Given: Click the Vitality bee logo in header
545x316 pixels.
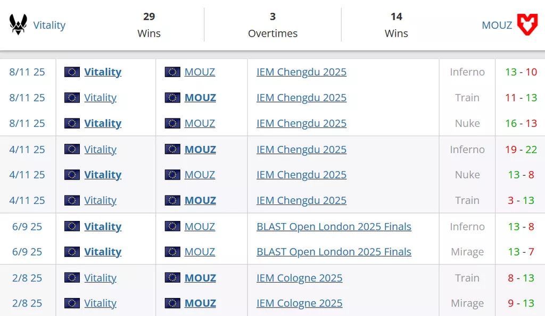Looking at the screenshot, I should click(19, 24).
